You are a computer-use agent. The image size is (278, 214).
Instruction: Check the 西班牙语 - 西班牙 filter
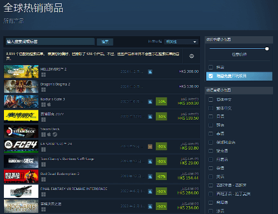[x=211, y=185]
